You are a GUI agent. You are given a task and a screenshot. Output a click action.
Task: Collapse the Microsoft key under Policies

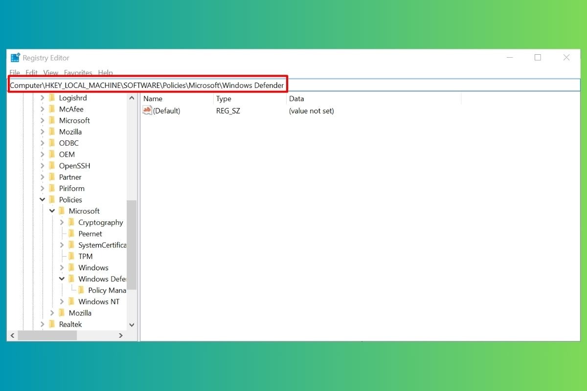[52, 211]
